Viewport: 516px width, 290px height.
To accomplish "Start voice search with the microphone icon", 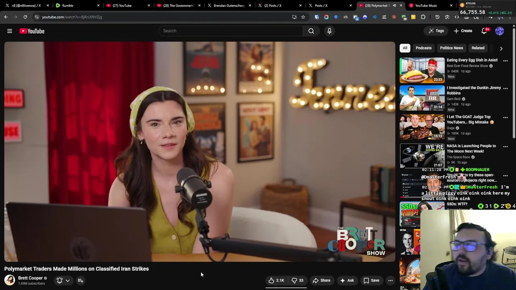I will [329, 31].
